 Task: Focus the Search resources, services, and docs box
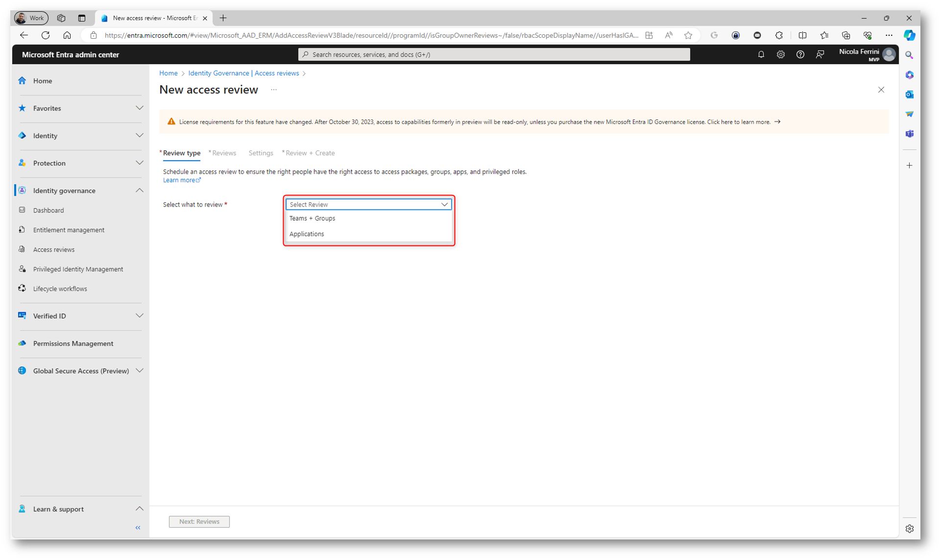[x=494, y=54]
